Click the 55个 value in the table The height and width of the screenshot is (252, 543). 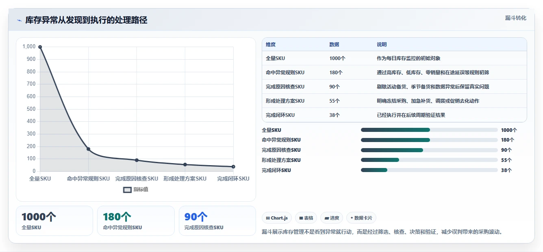pyautogui.click(x=334, y=101)
